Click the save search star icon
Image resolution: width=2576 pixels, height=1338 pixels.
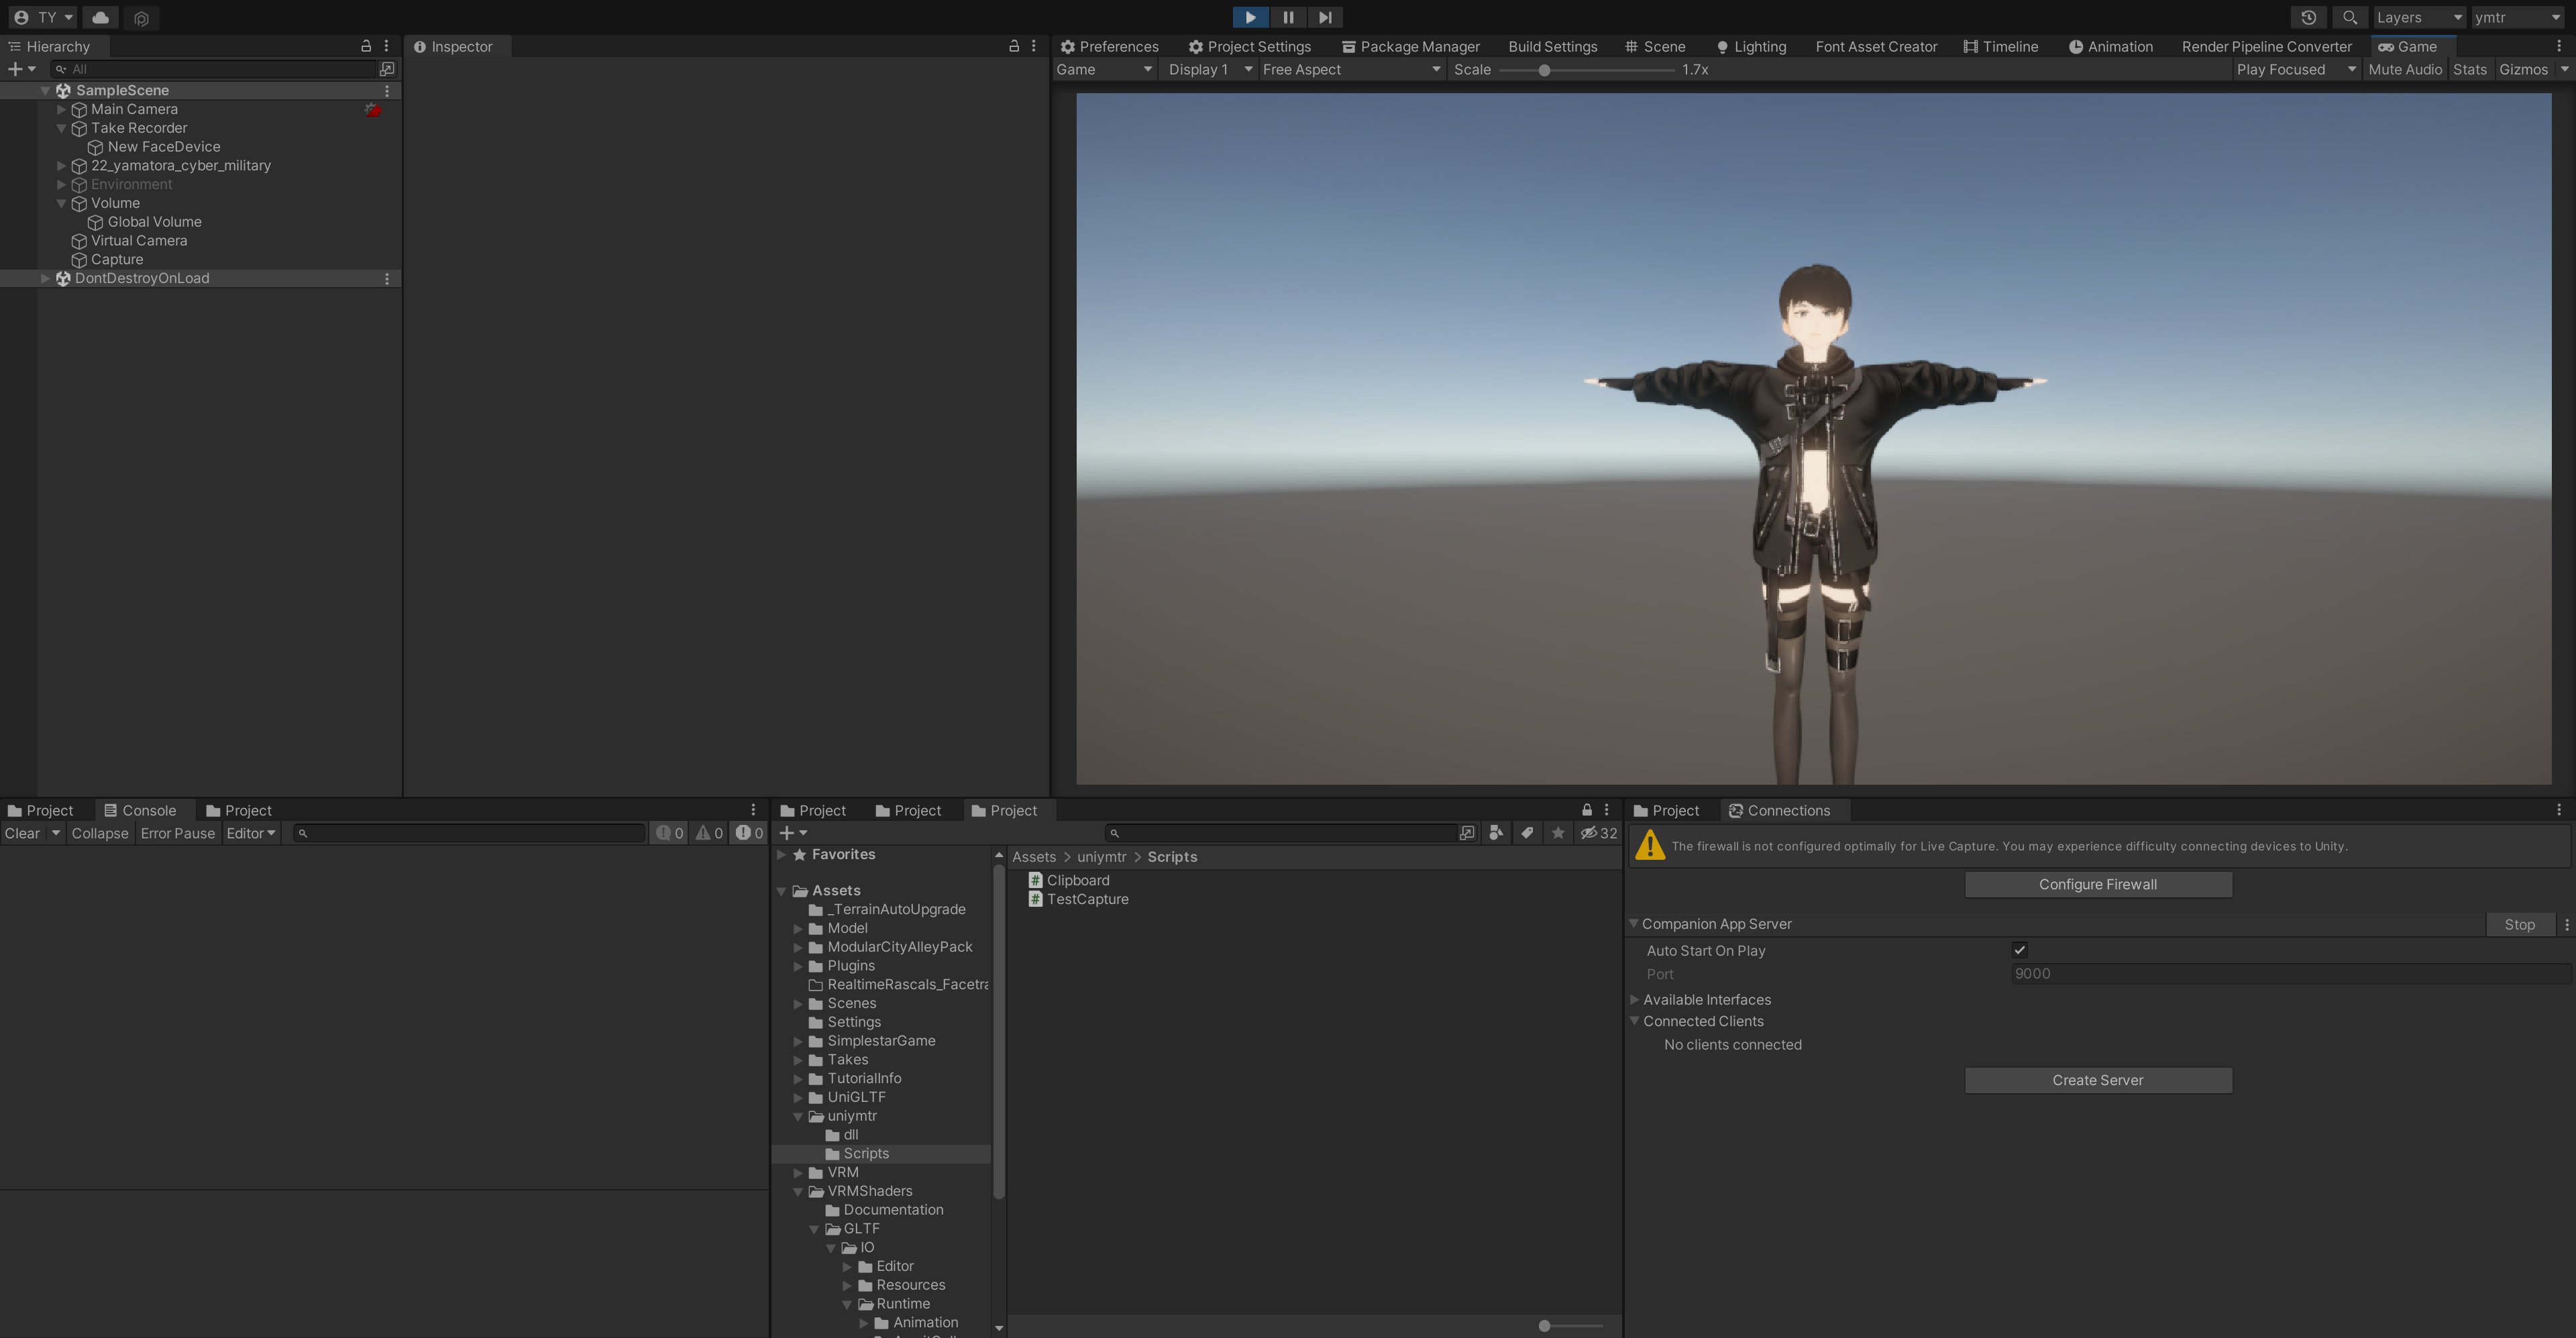[x=1558, y=833]
